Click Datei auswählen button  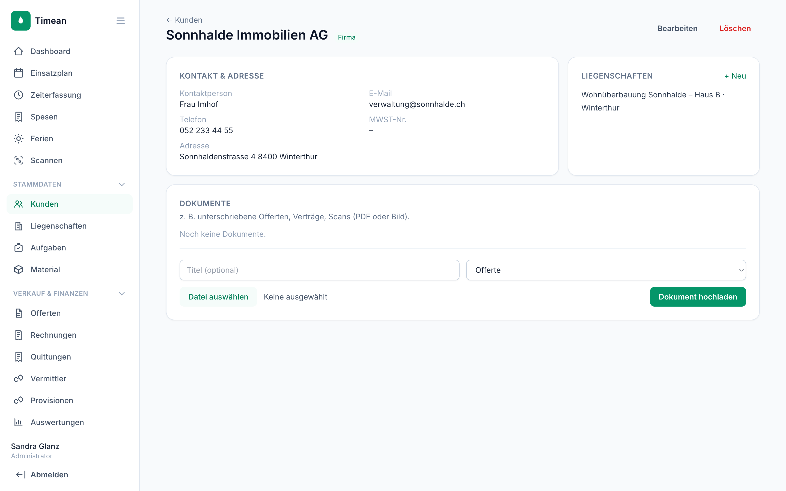pos(218,297)
